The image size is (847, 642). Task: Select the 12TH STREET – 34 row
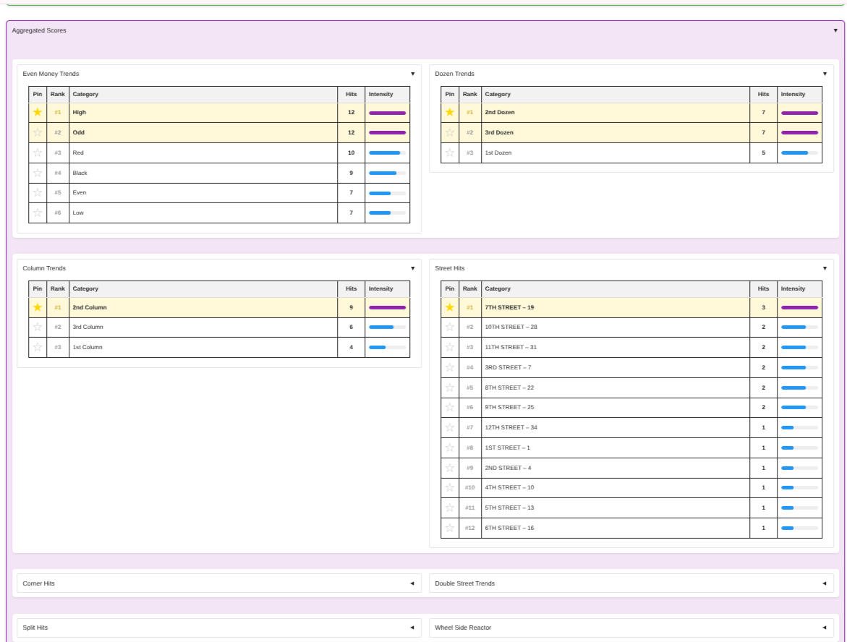615,427
